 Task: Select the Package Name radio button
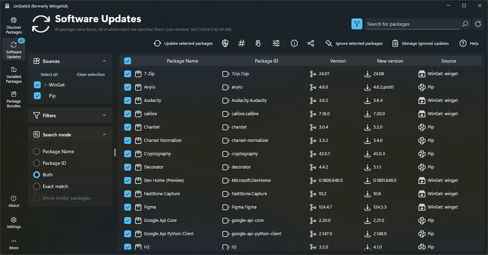37,151
